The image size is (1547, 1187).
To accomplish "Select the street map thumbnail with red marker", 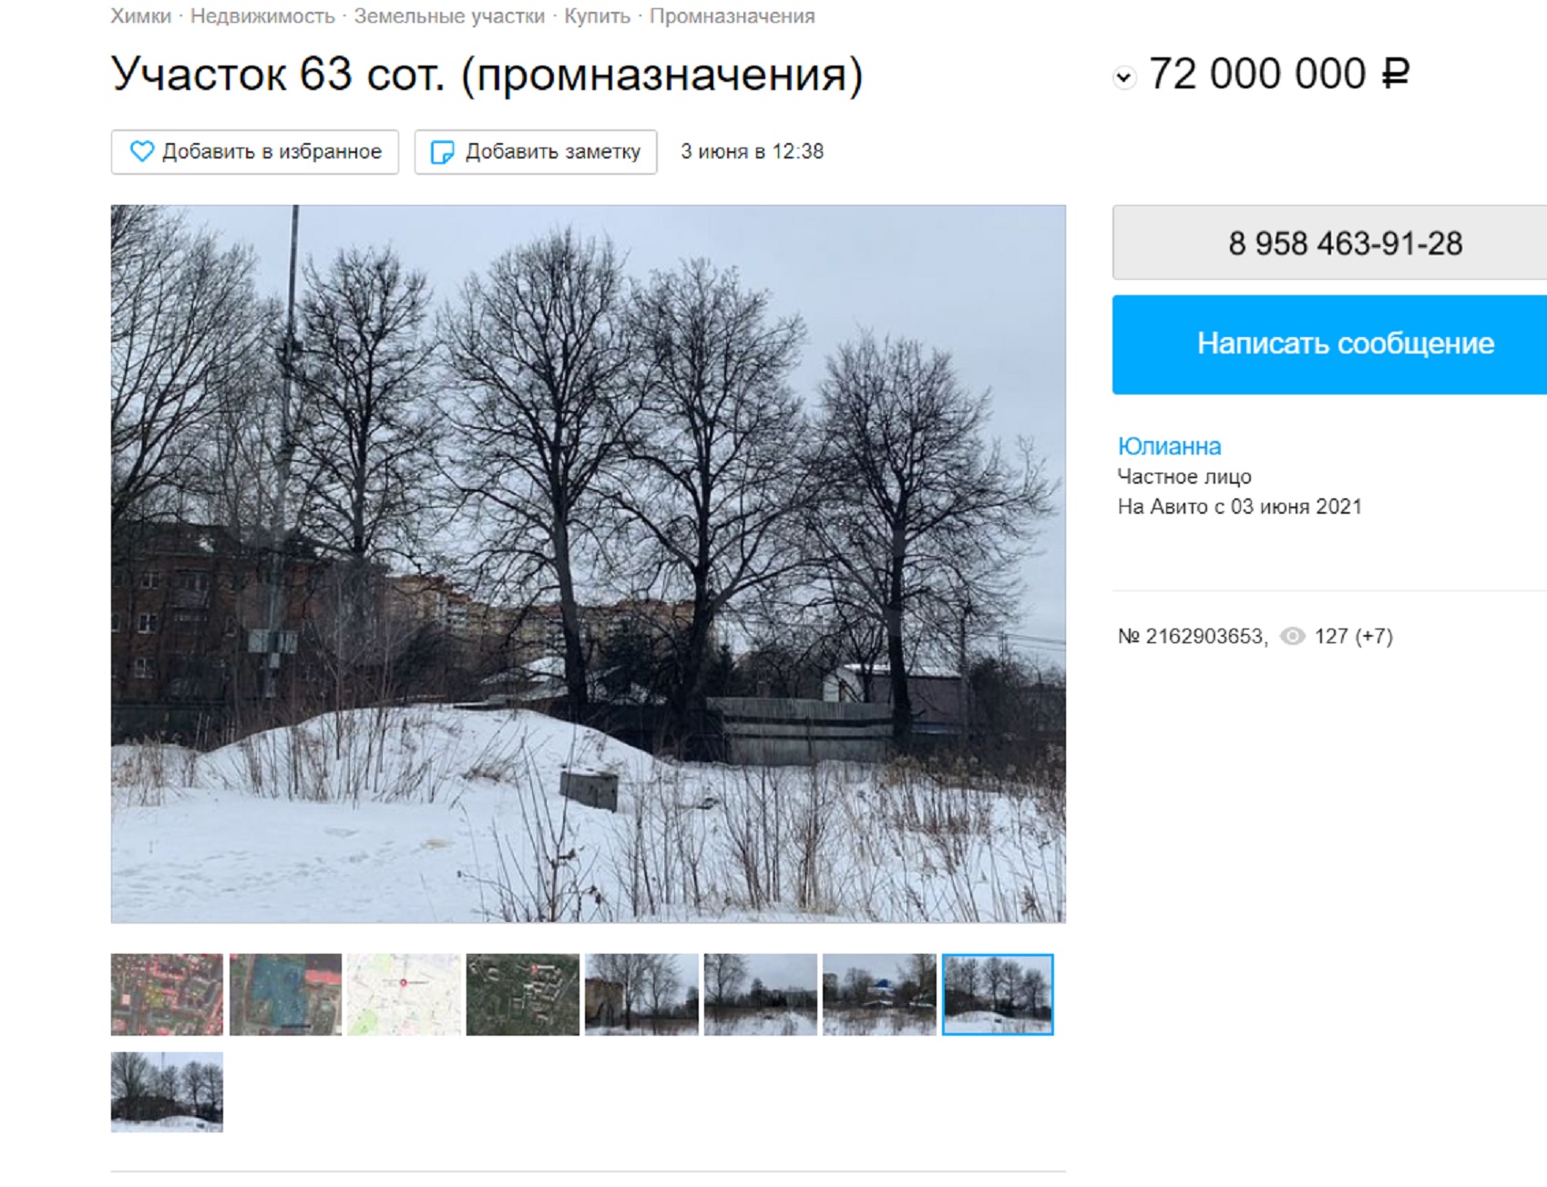I will coord(404,995).
